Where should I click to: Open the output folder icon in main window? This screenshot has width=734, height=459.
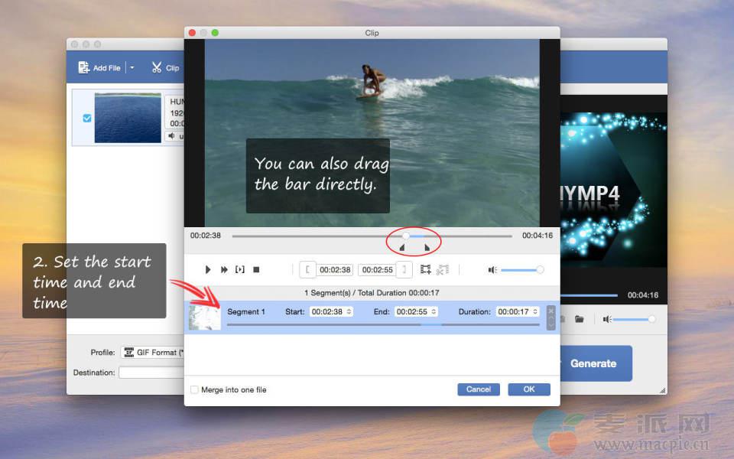tap(580, 319)
